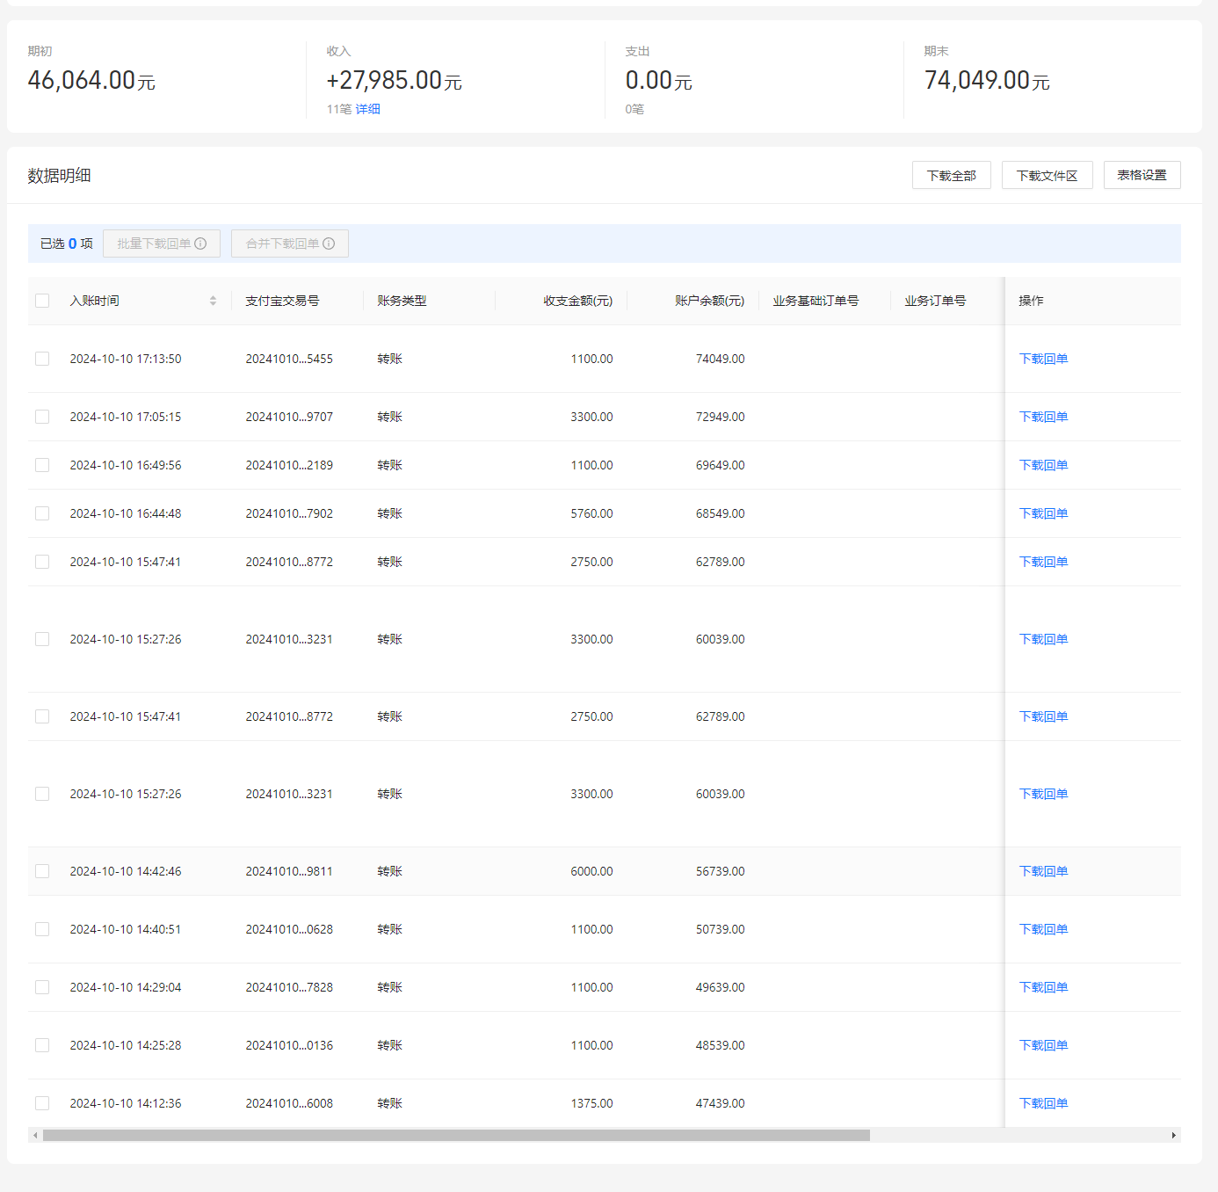Click the balance 56739.00 cell
Image resolution: width=1218 pixels, height=1192 pixels.
point(720,871)
